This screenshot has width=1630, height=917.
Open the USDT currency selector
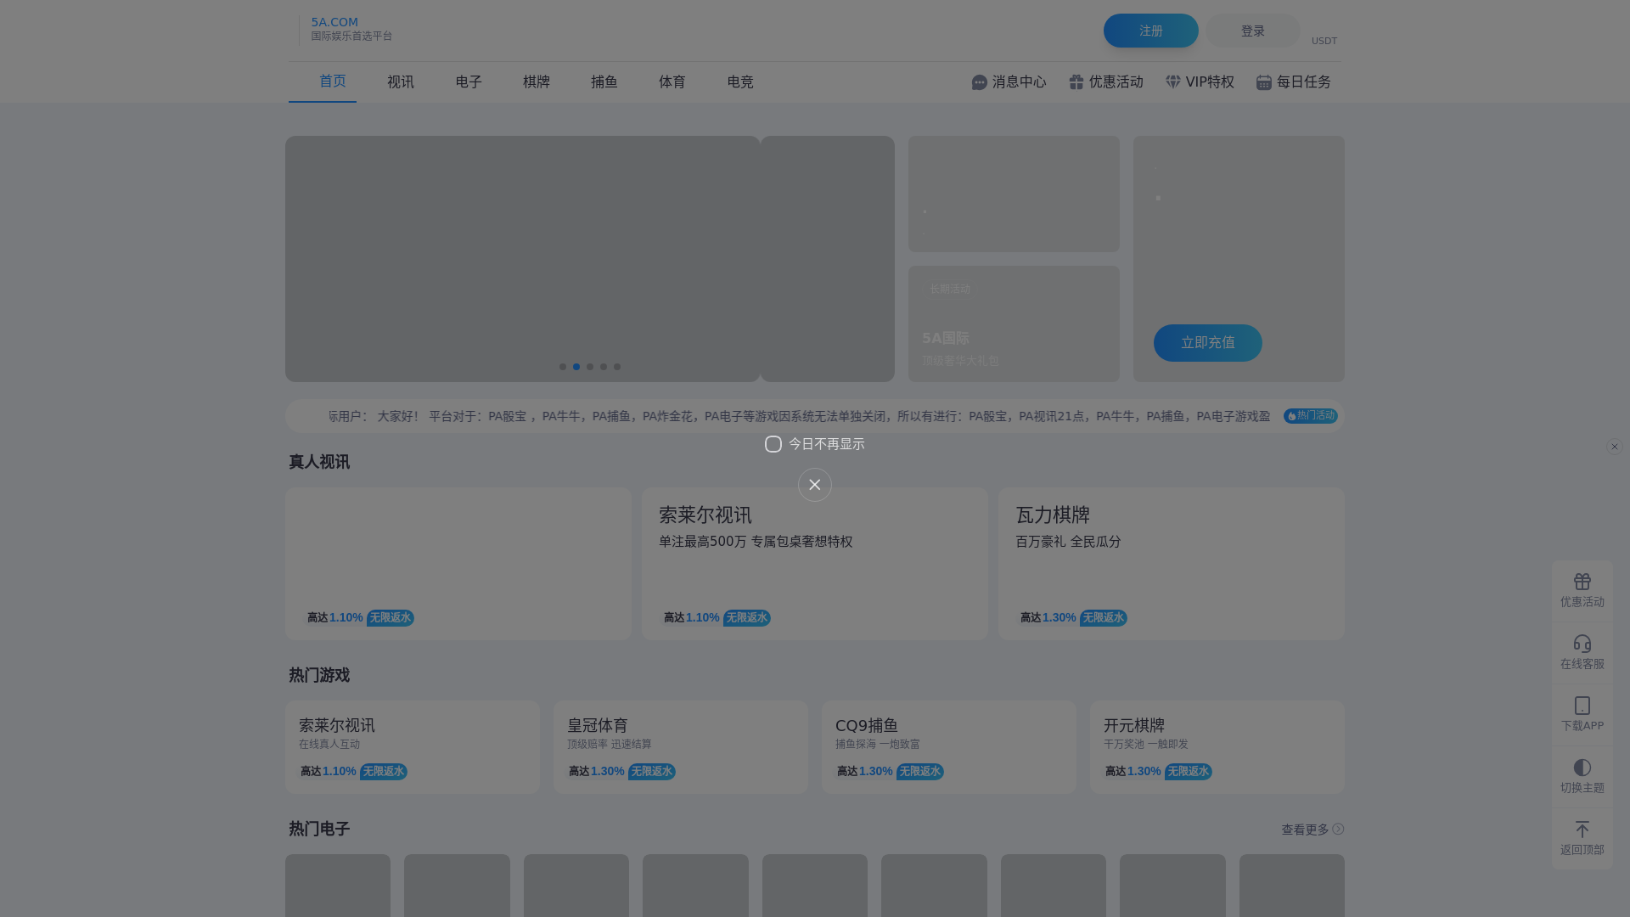point(1324,41)
